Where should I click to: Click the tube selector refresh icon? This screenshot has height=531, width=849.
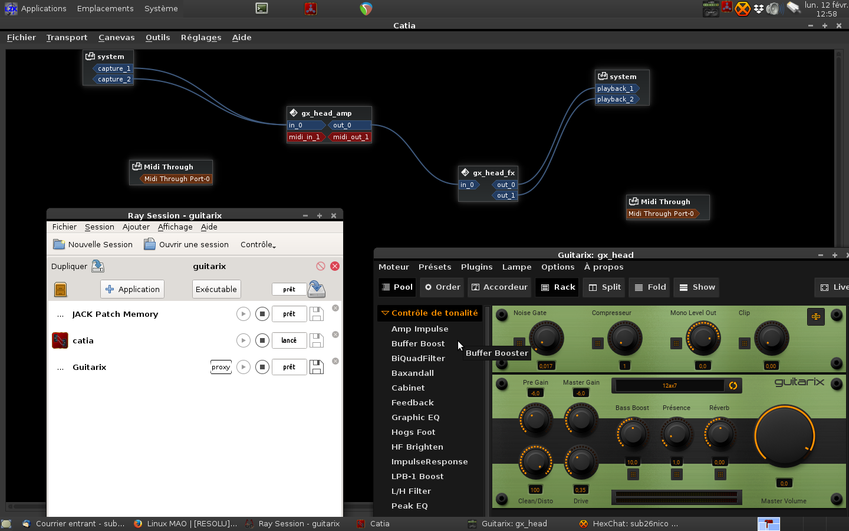[733, 386]
